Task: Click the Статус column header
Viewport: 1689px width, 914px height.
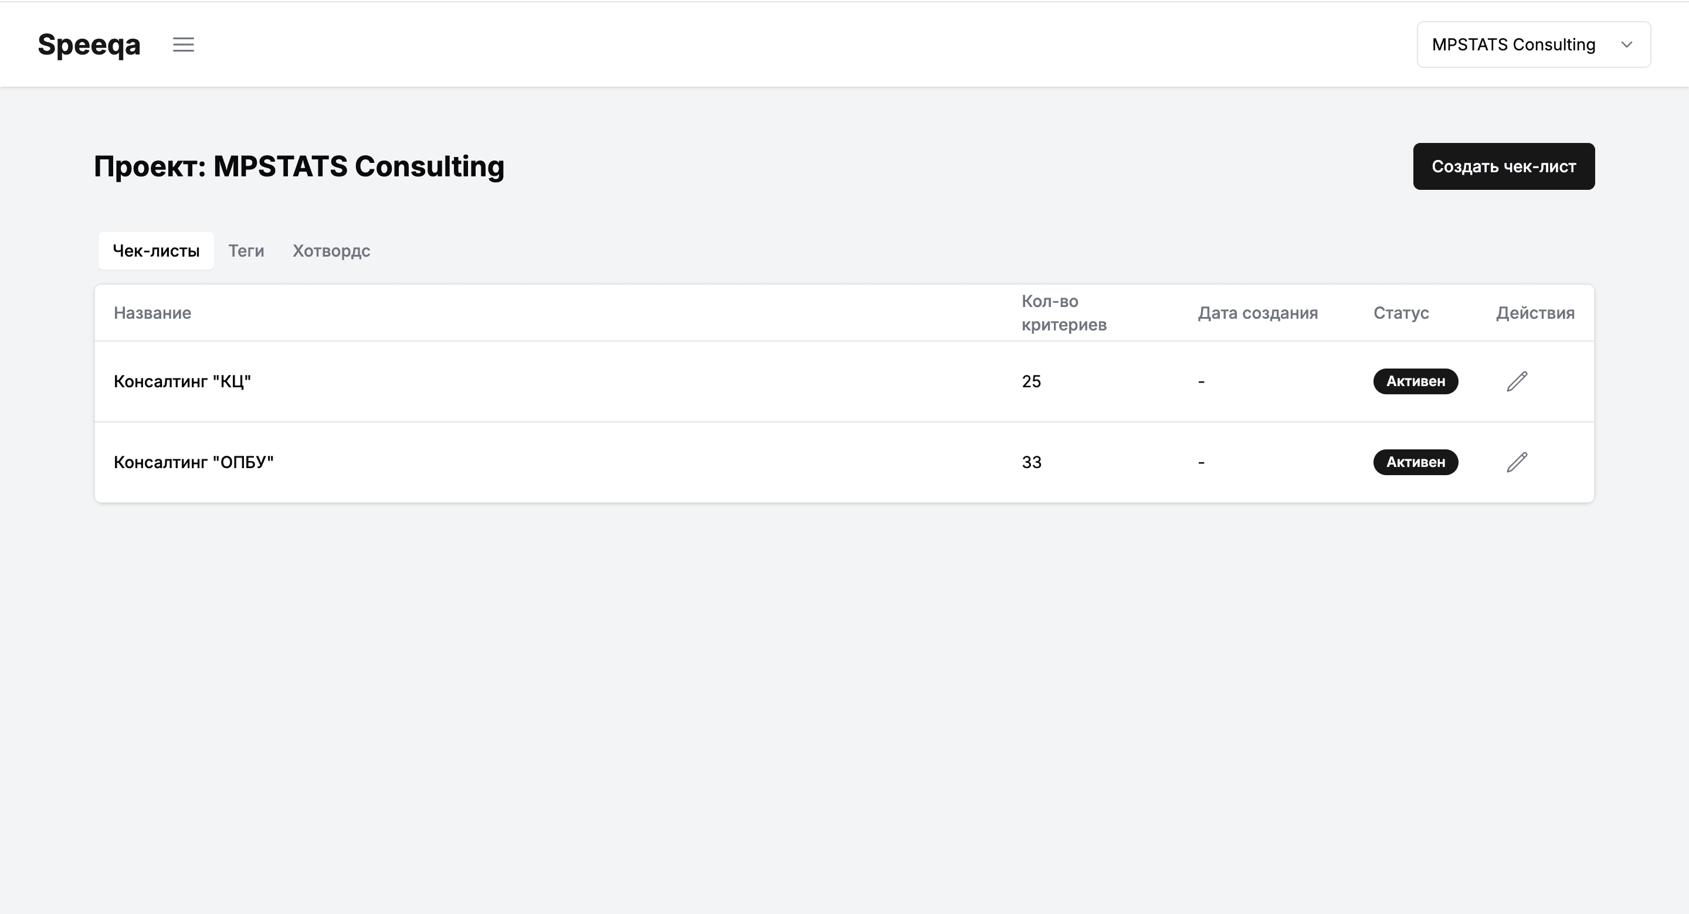Action: (1401, 313)
